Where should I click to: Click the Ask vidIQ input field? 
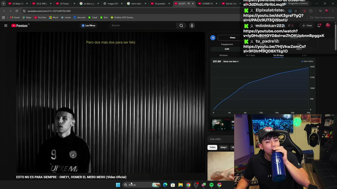[x=221, y=139]
